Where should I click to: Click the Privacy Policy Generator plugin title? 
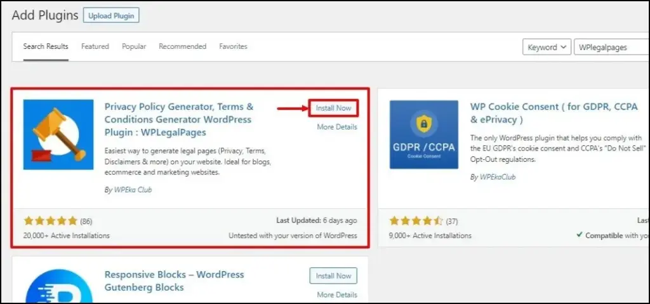178,119
